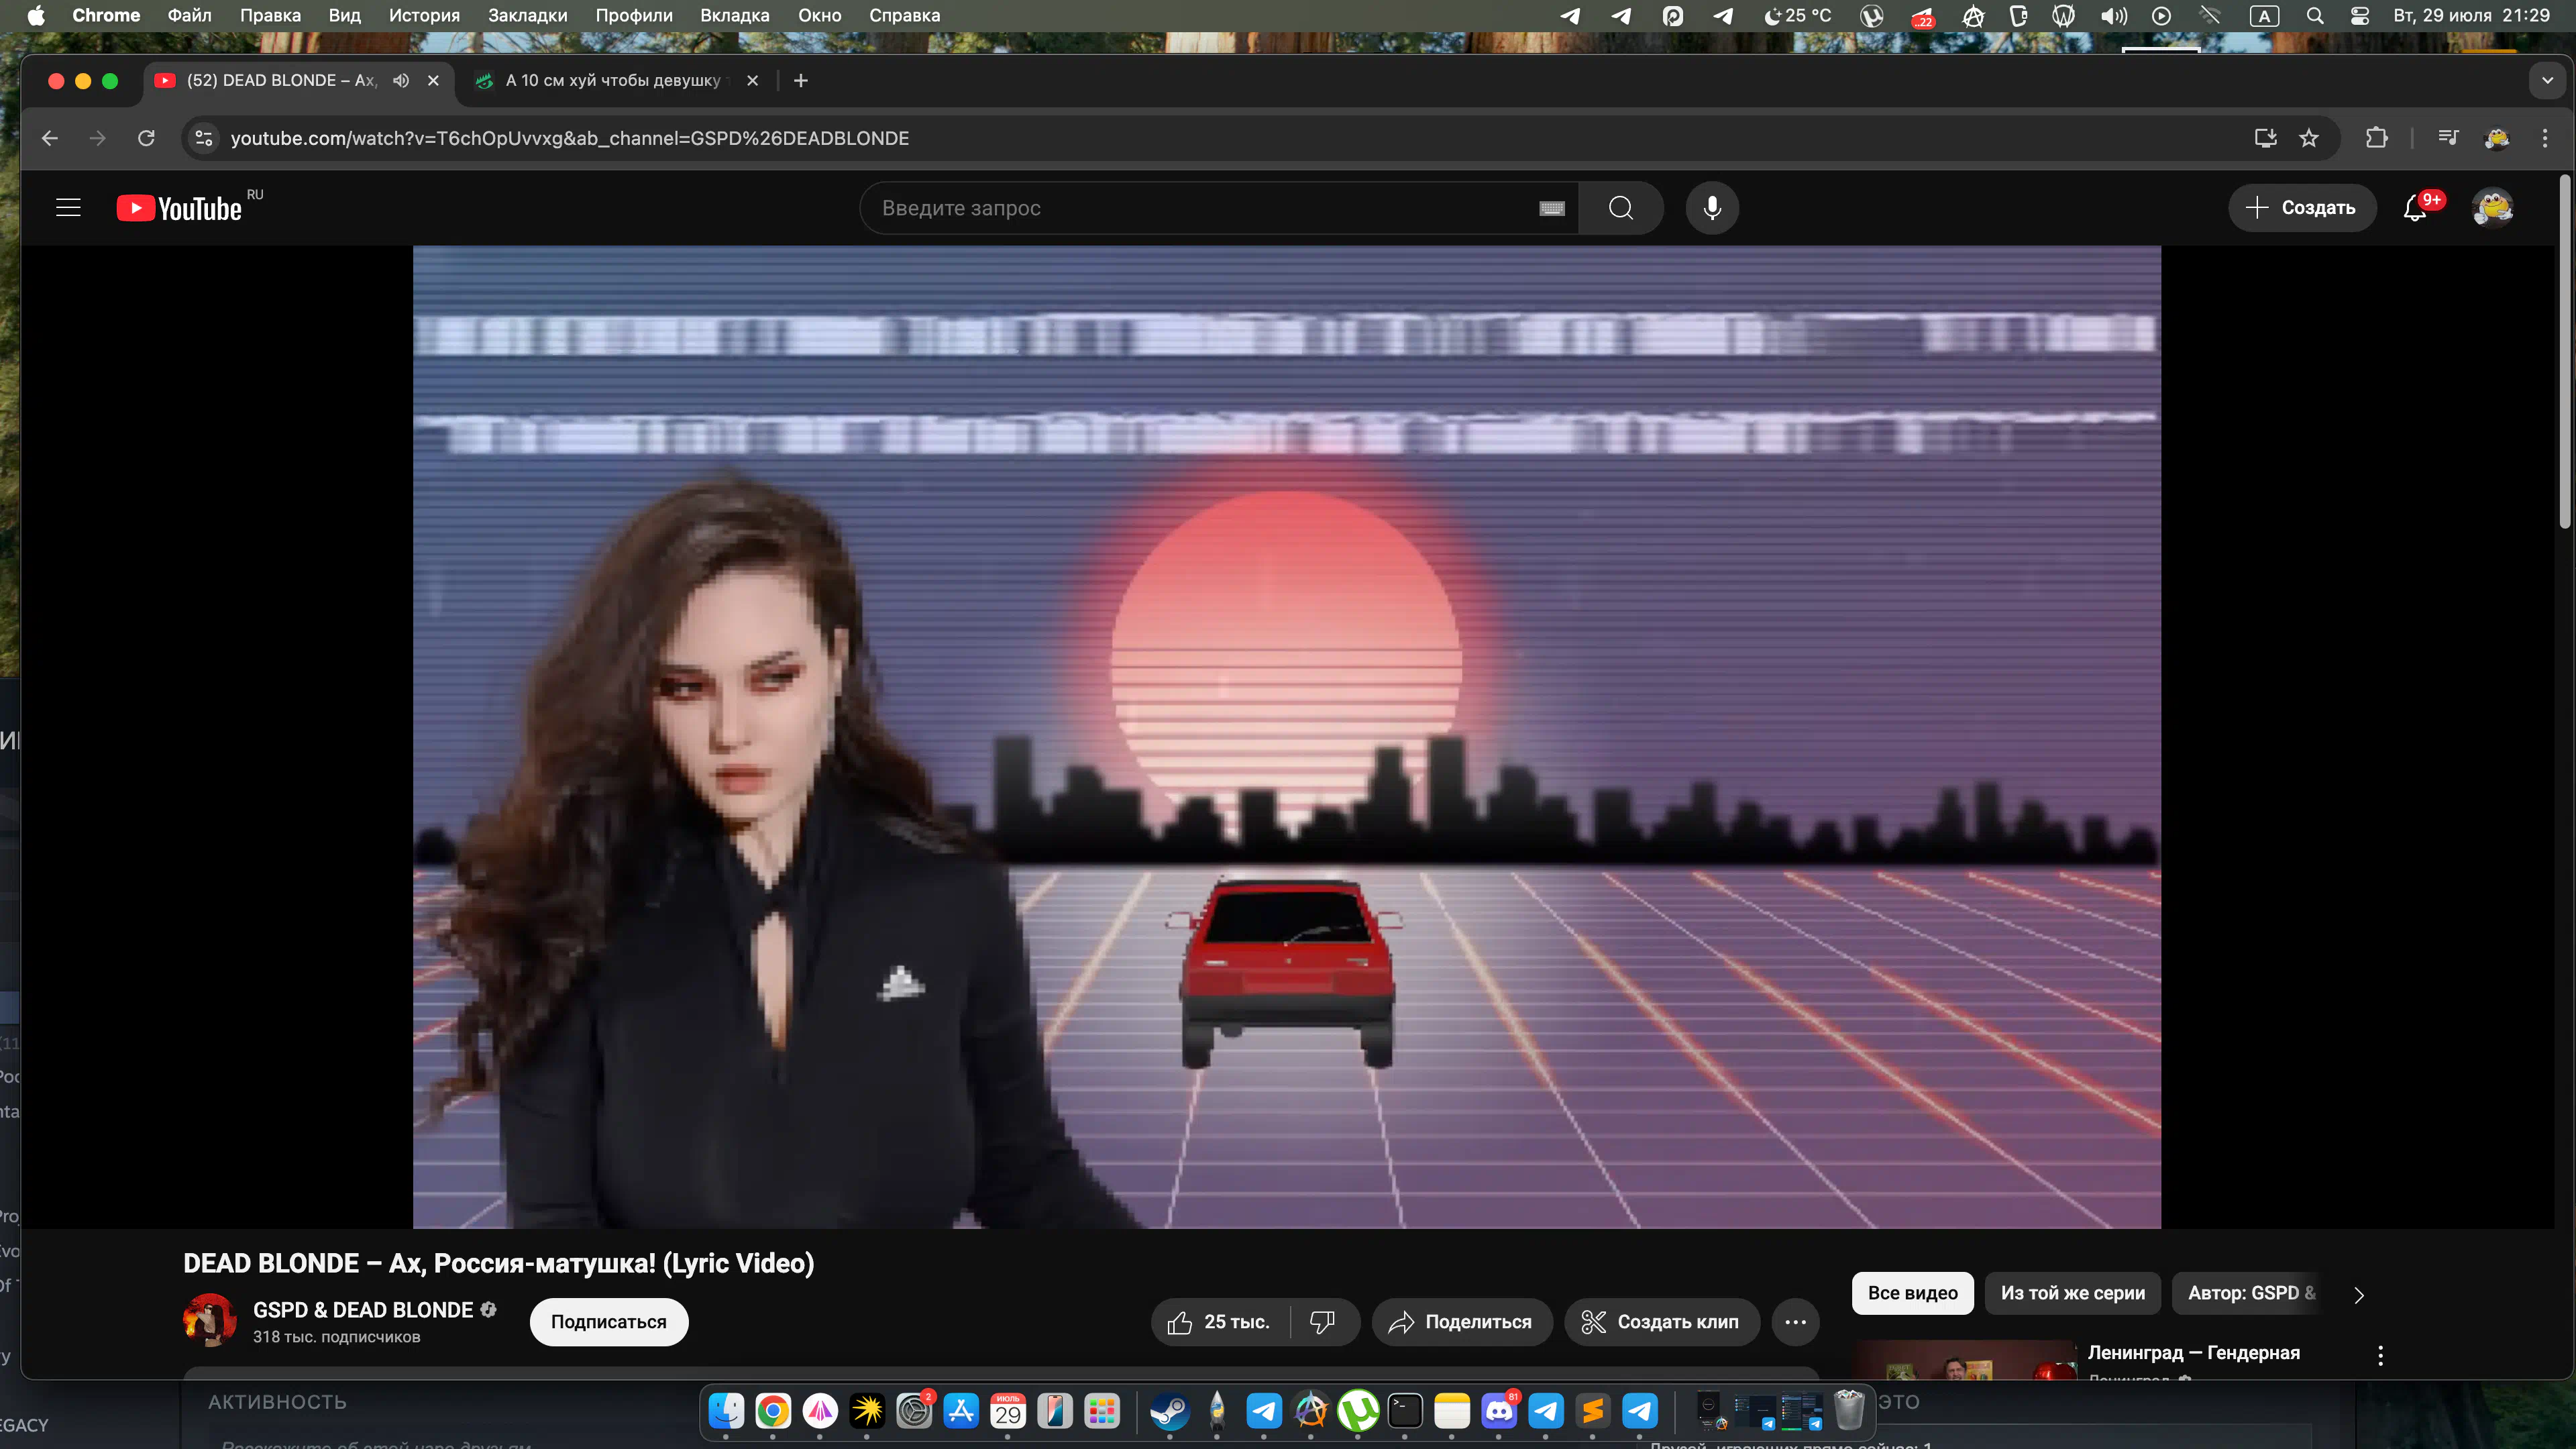The image size is (2576, 1449).
Task: Open the Файл menu
Action: pos(189,15)
